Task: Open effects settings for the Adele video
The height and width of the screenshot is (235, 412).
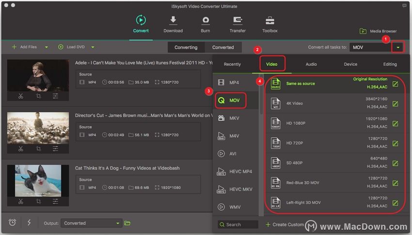Action: pos(55,96)
